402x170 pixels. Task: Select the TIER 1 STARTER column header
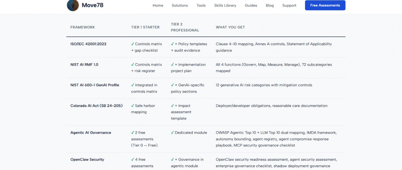(145, 27)
